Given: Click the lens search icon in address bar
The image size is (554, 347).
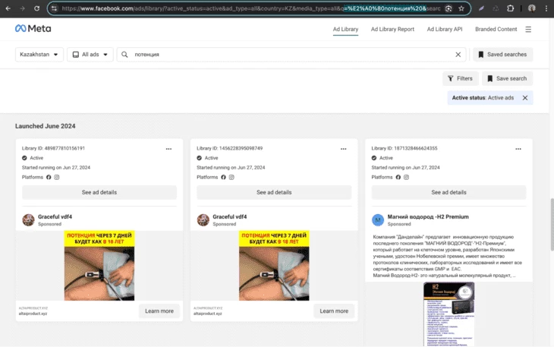Looking at the screenshot, I should tap(448, 8).
